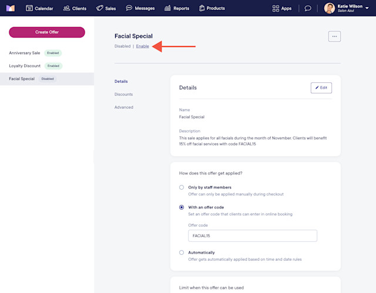Click the Clients people icon
This screenshot has width=376, height=293.
coord(66,8)
